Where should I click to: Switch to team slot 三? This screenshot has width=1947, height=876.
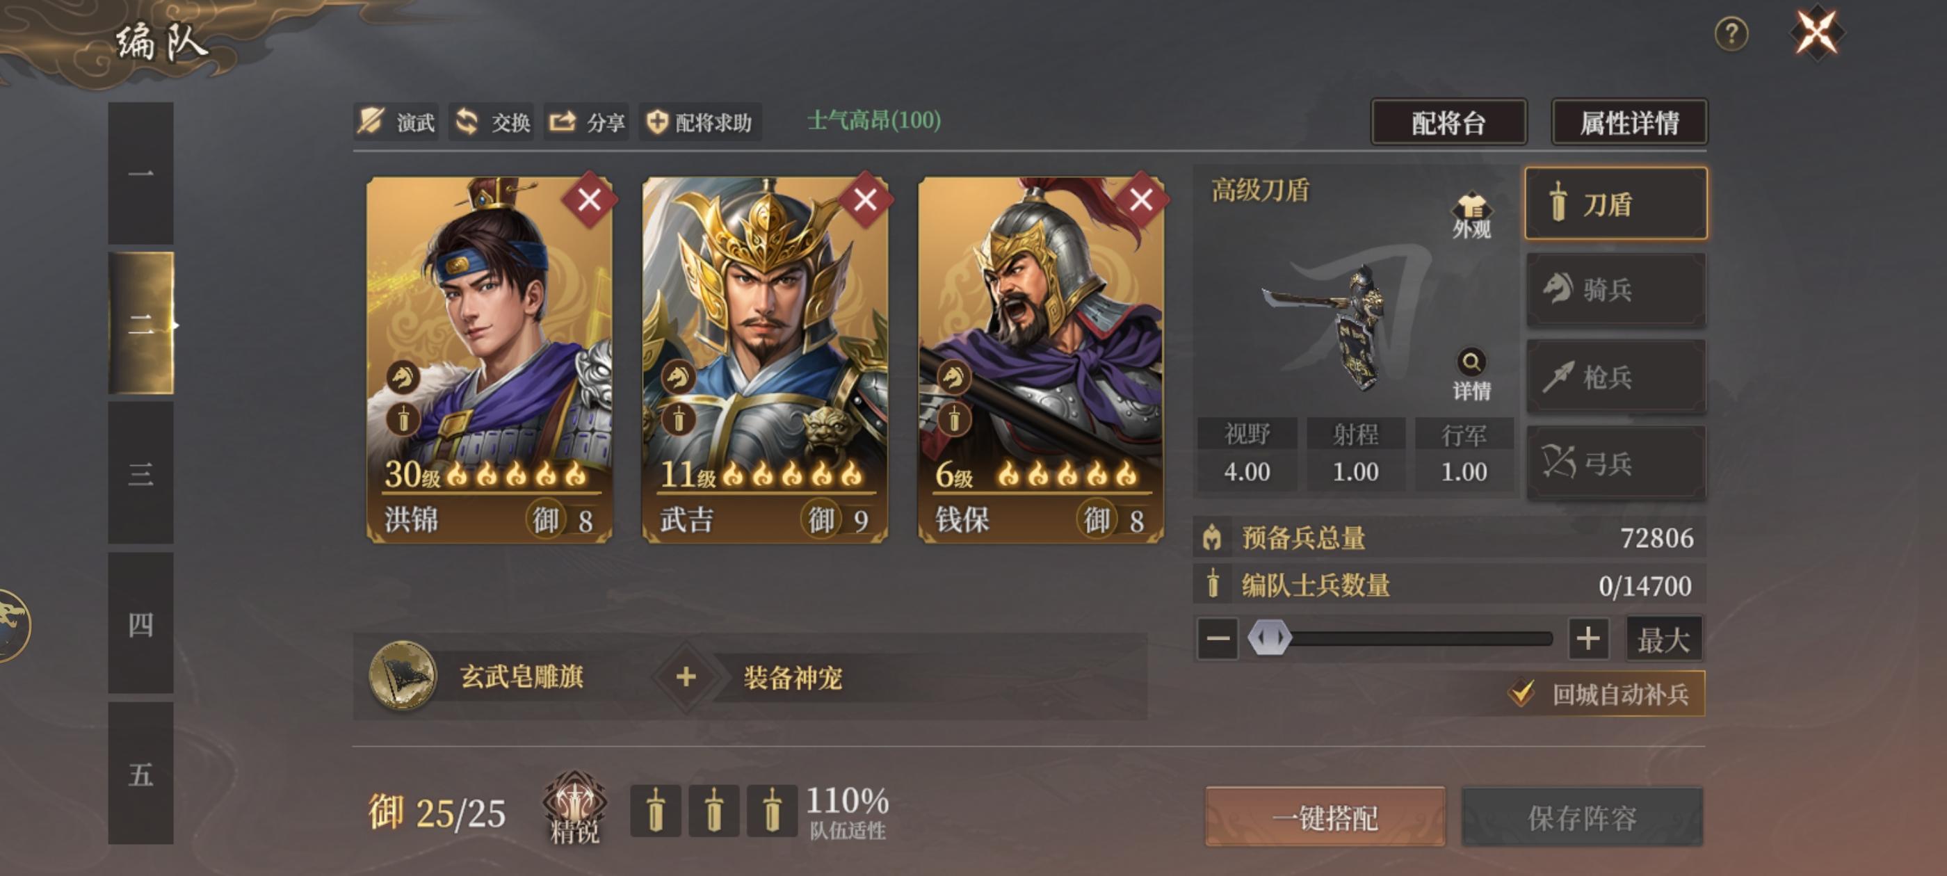pyautogui.click(x=140, y=473)
